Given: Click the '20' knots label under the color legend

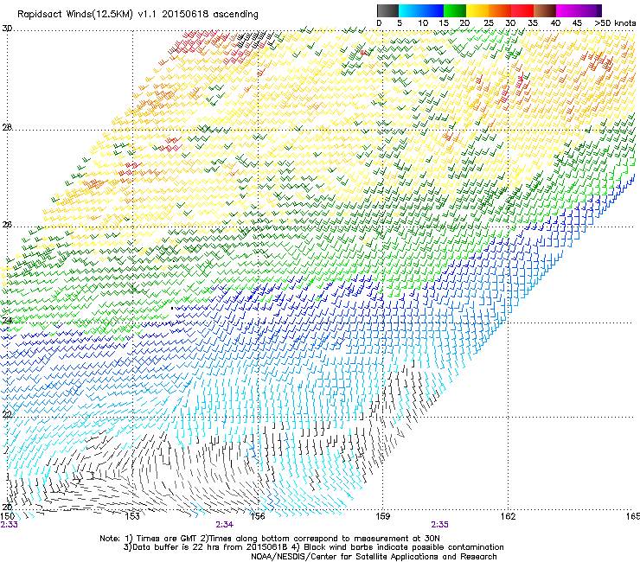Looking at the screenshot, I should point(464,23).
